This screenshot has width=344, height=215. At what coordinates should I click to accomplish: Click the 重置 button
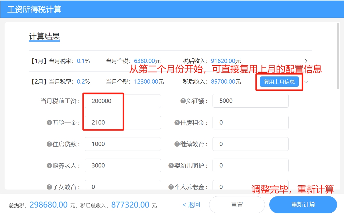tap(237, 205)
